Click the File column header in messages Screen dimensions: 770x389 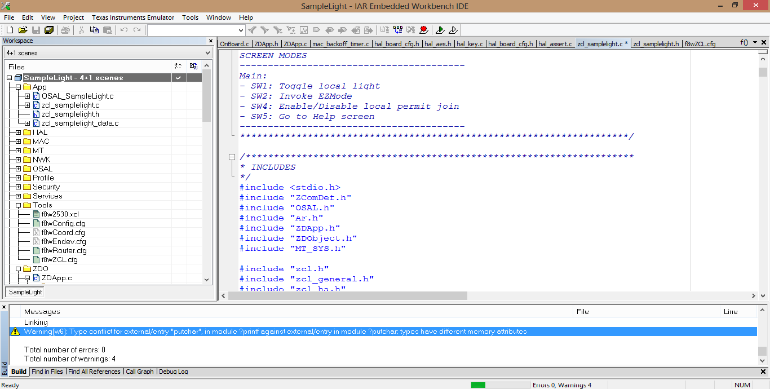(x=646, y=311)
